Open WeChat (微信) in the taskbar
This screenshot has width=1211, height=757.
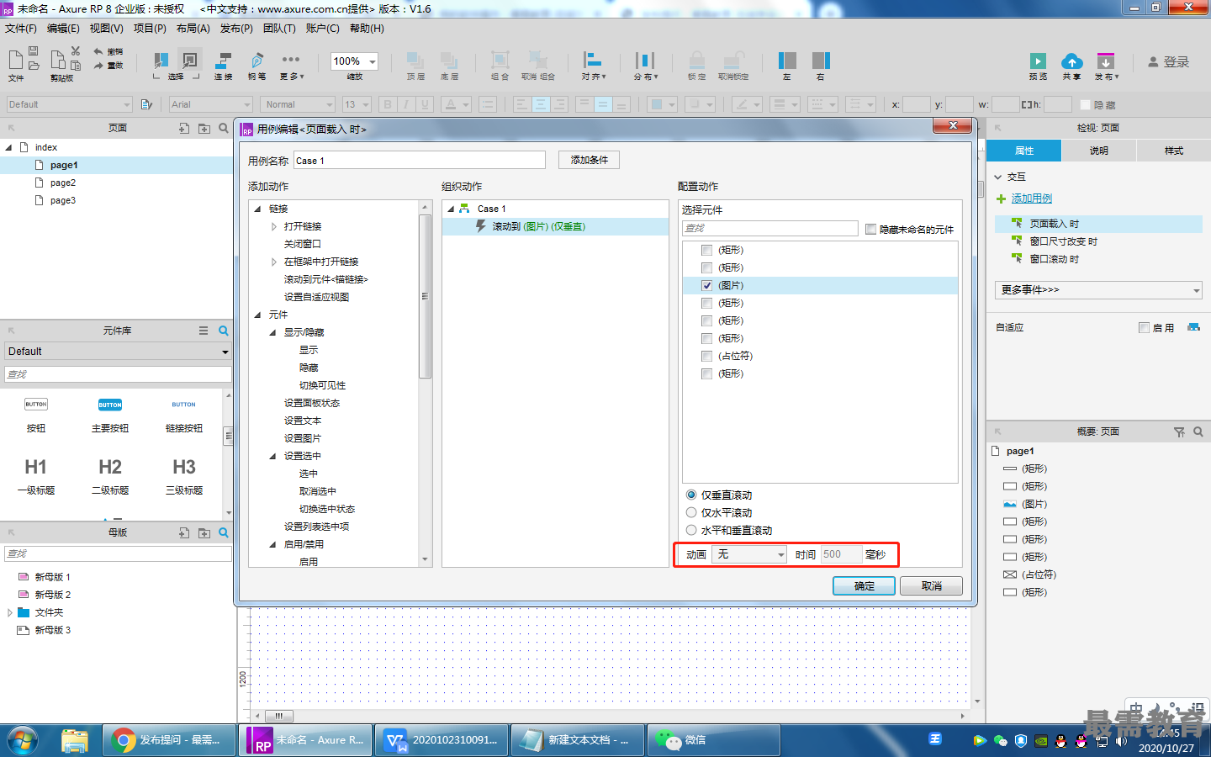click(714, 740)
